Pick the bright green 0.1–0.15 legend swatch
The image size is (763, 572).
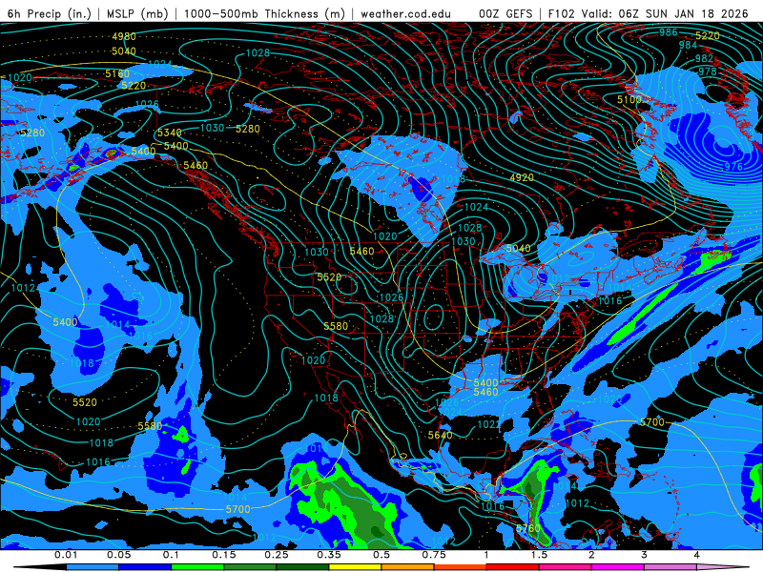(x=197, y=567)
